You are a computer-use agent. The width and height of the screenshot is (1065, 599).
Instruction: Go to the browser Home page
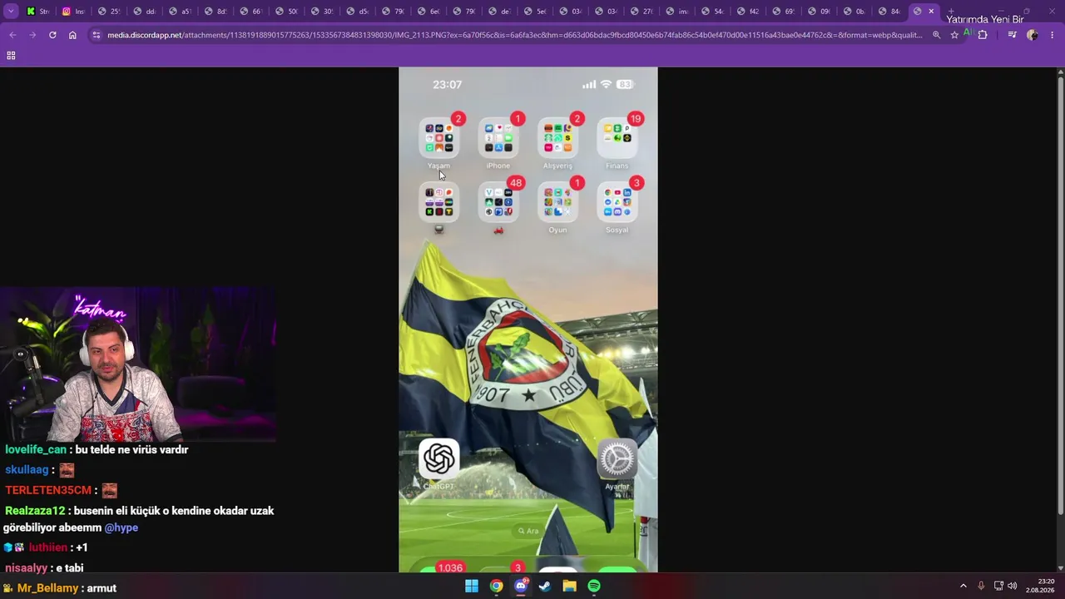pos(72,35)
